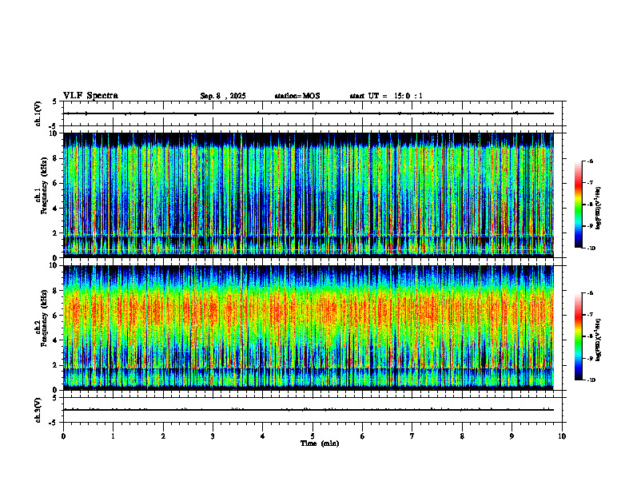Click the 'Time (min)' axis label
The height and width of the screenshot is (489, 633).
click(320, 443)
